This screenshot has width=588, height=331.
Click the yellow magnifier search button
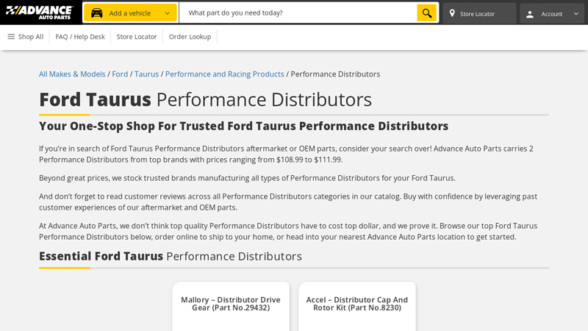(427, 13)
